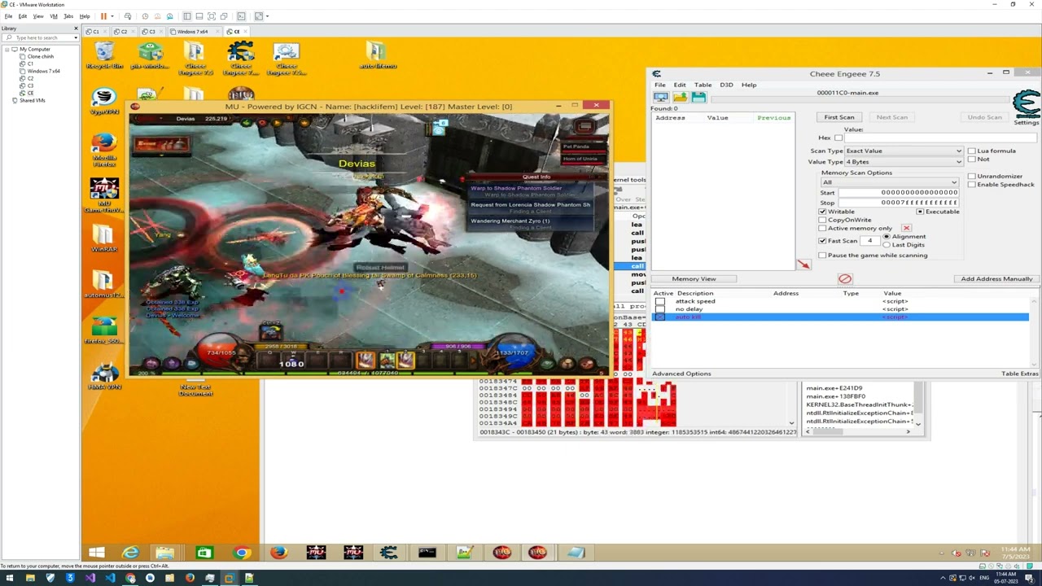Enable the Lua formula checkbox
Screen dimensions: 1042x586
tap(971, 151)
